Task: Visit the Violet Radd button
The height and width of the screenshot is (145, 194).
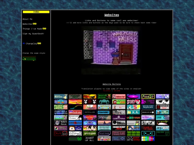Action: click(x=105, y=134)
